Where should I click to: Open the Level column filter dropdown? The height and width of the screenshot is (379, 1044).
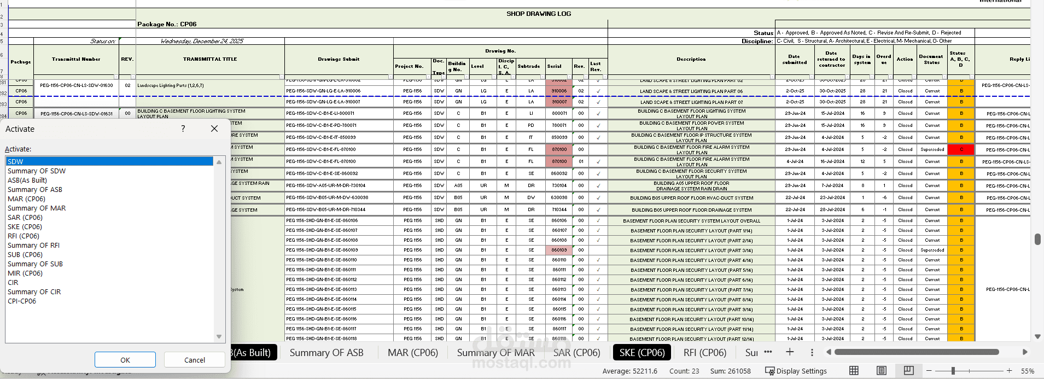pos(494,77)
